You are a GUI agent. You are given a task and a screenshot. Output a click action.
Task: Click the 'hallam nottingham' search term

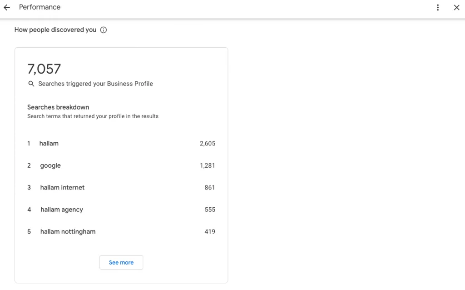point(68,231)
